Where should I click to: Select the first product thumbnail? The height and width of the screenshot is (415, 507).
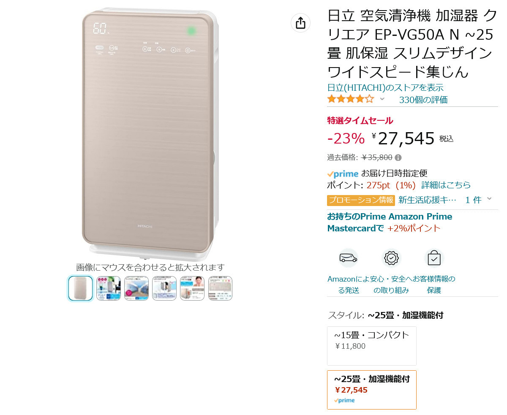[x=80, y=288]
